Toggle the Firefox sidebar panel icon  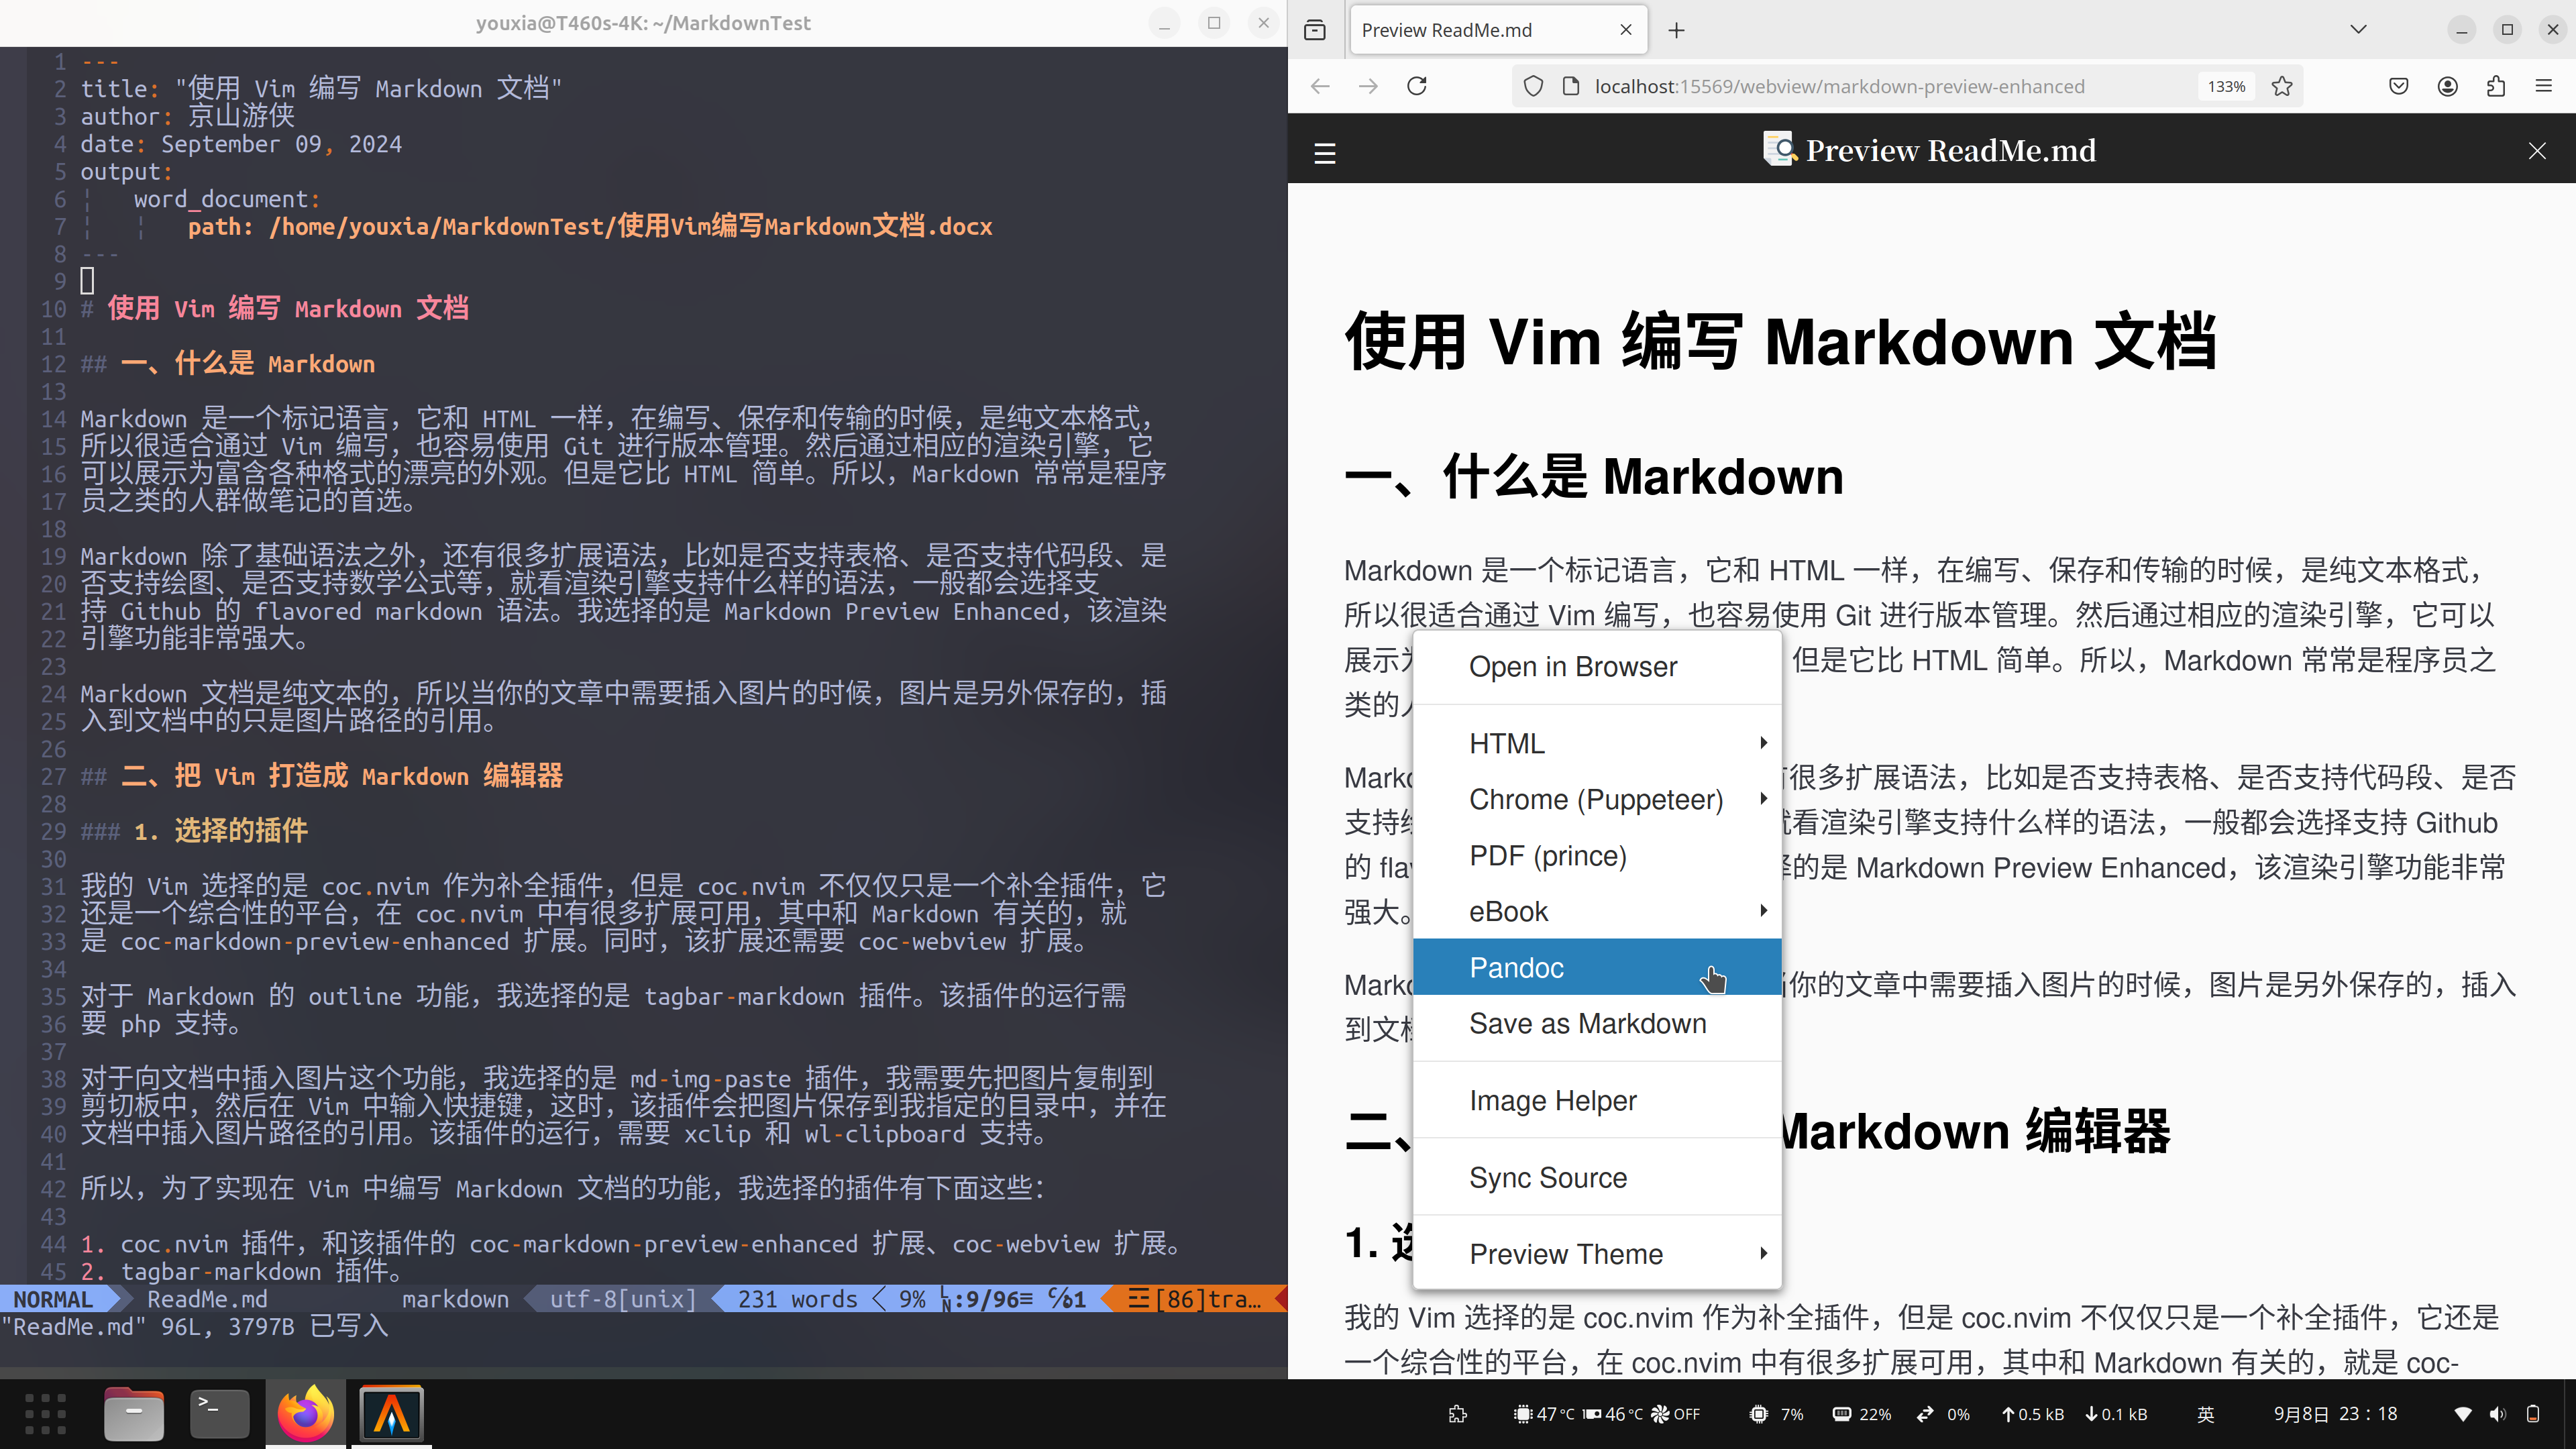click(1315, 30)
